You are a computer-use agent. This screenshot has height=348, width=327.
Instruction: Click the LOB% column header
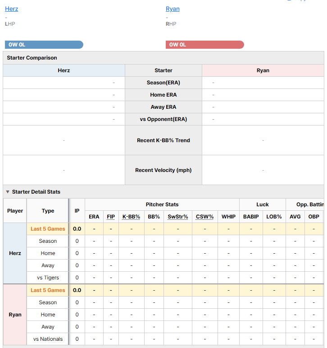(274, 217)
